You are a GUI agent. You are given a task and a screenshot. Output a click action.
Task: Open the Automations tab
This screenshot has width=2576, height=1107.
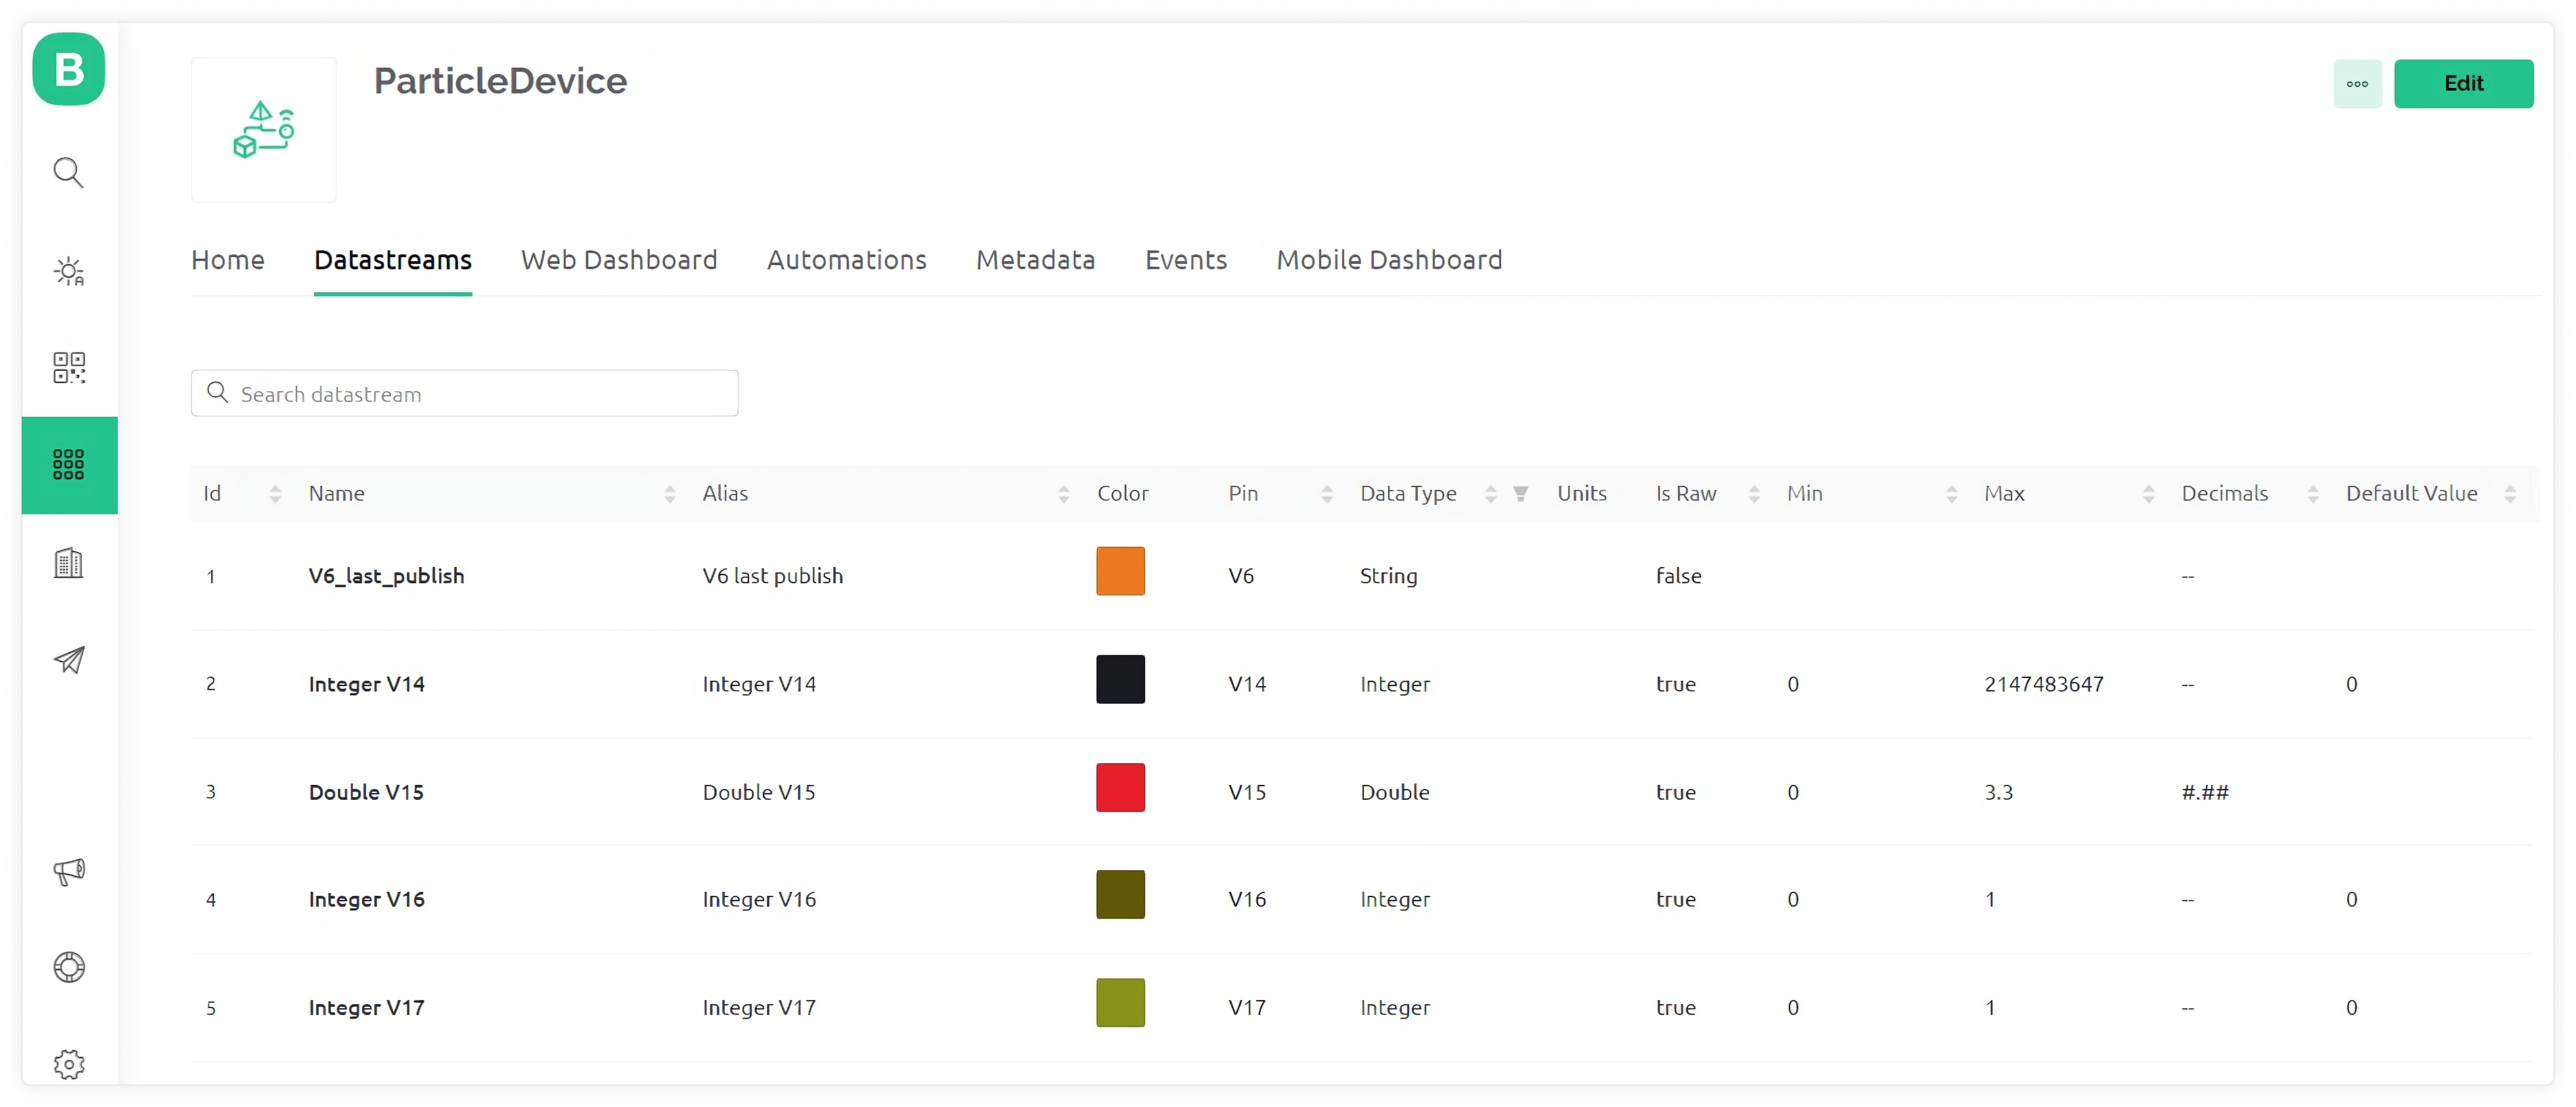tap(846, 260)
